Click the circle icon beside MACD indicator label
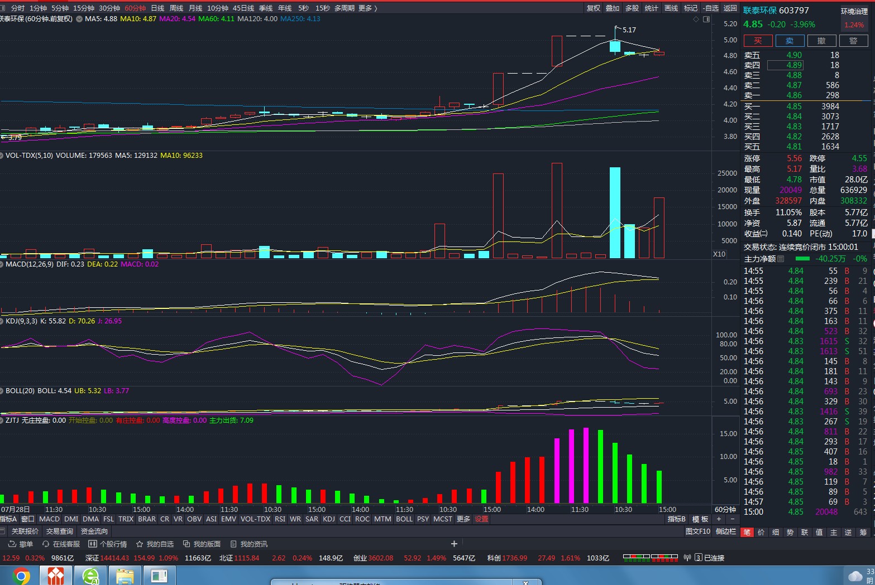This screenshot has width=875, height=585. point(2,264)
